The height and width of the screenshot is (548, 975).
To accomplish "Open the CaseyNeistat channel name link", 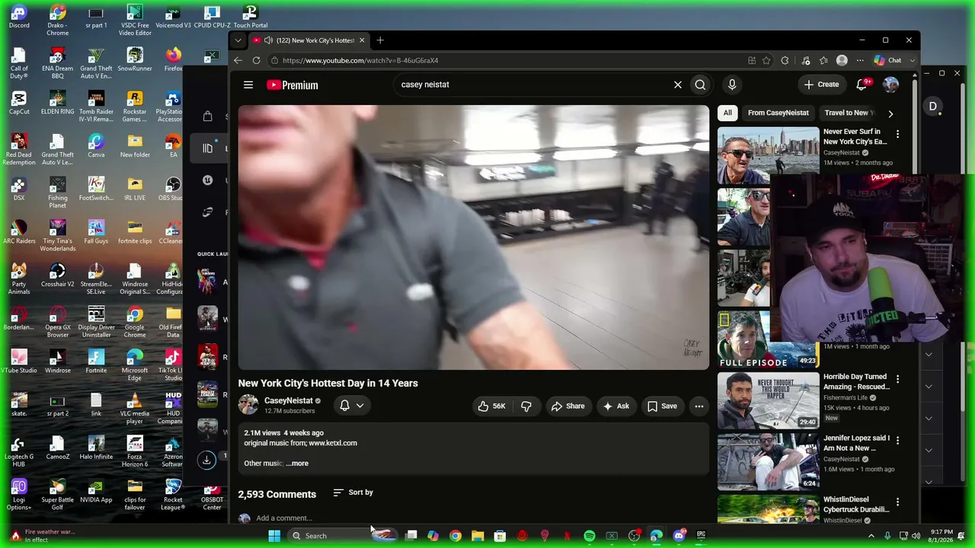I will point(289,401).
